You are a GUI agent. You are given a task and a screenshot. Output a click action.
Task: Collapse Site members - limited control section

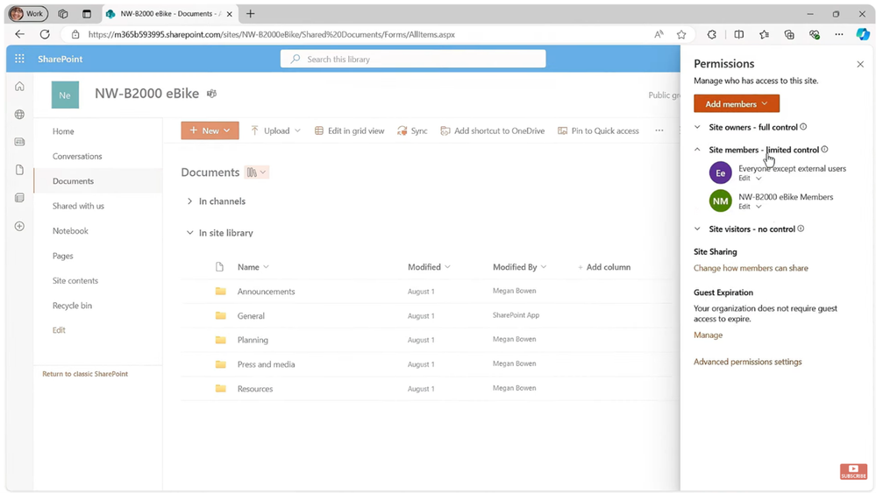click(697, 150)
